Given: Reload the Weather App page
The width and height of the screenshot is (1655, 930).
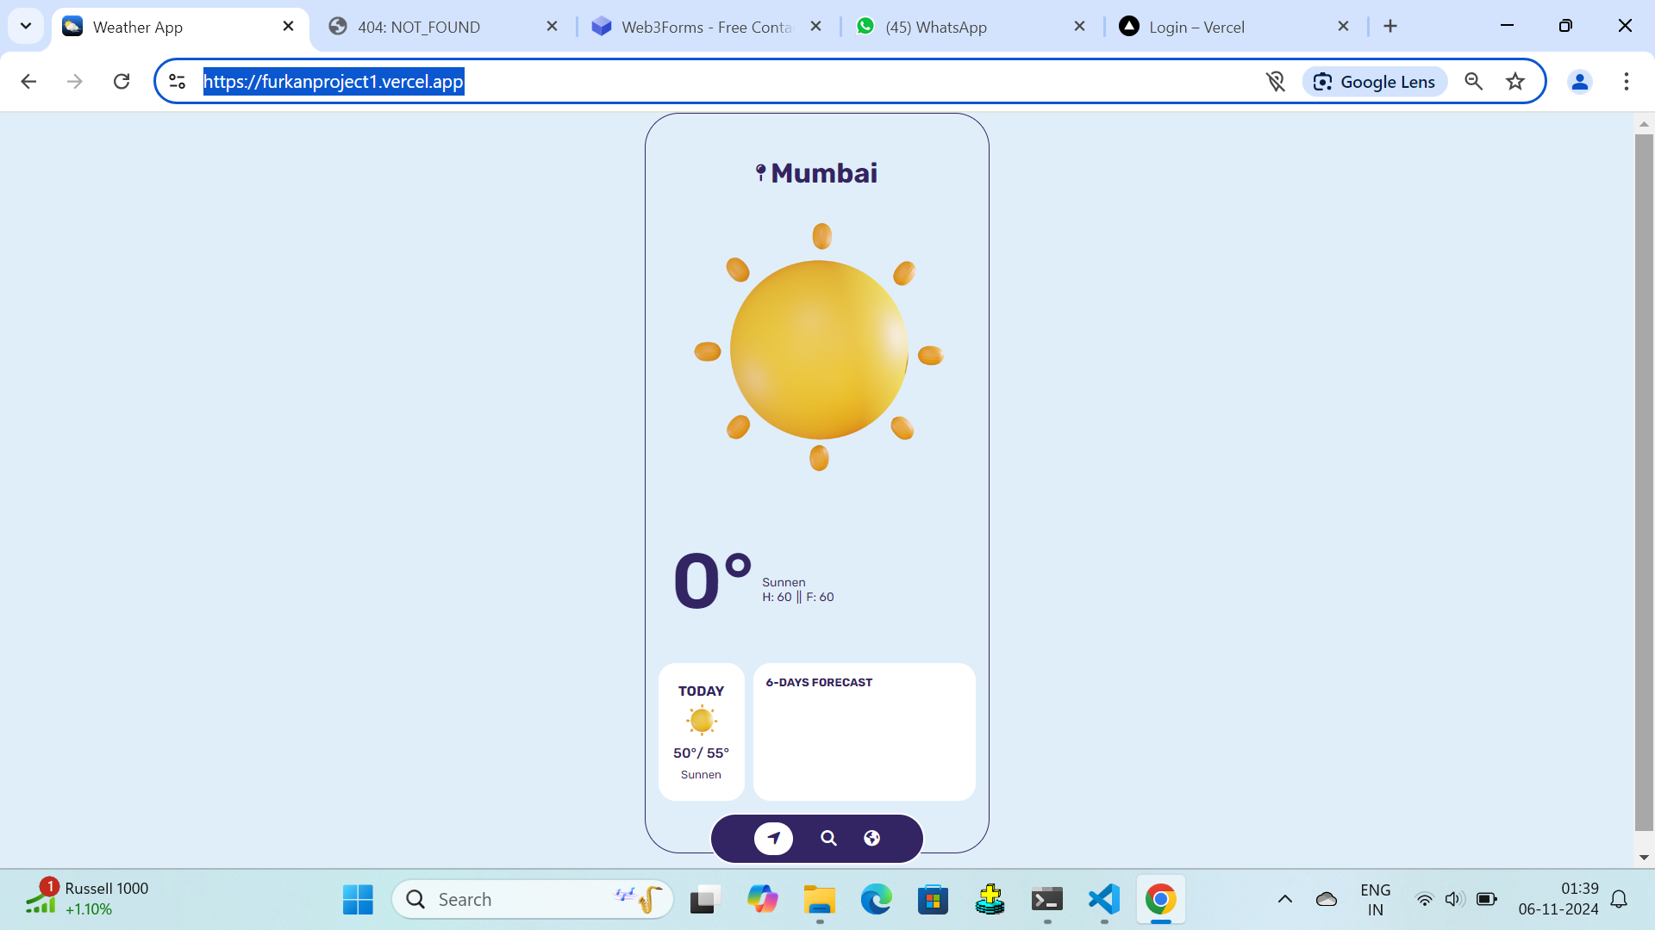Looking at the screenshot, I should [122, 82].
